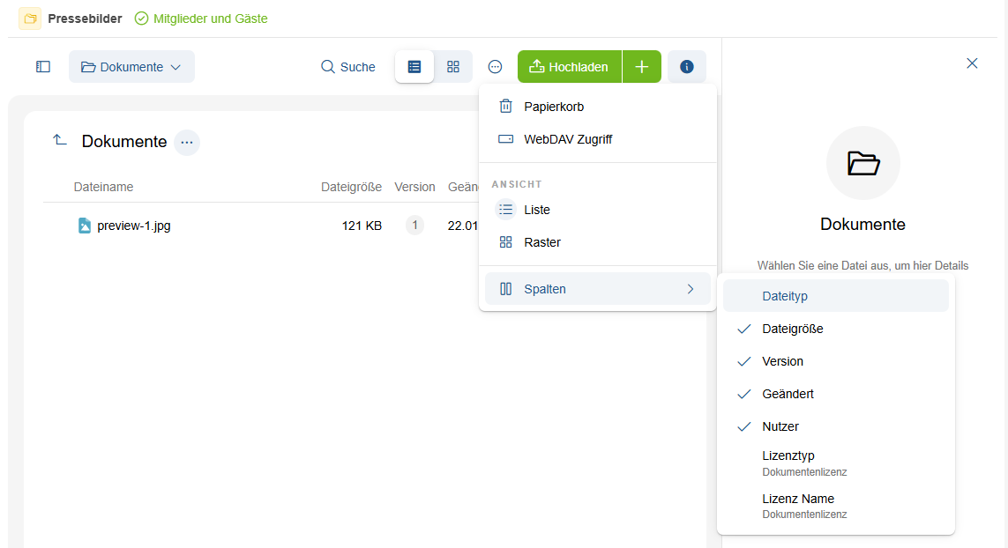Toggle the info details panel icon
1008x548 pixels.
tap(687, 67)
